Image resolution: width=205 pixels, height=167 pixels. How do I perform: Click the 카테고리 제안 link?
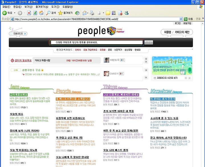(x=182, y=32)
